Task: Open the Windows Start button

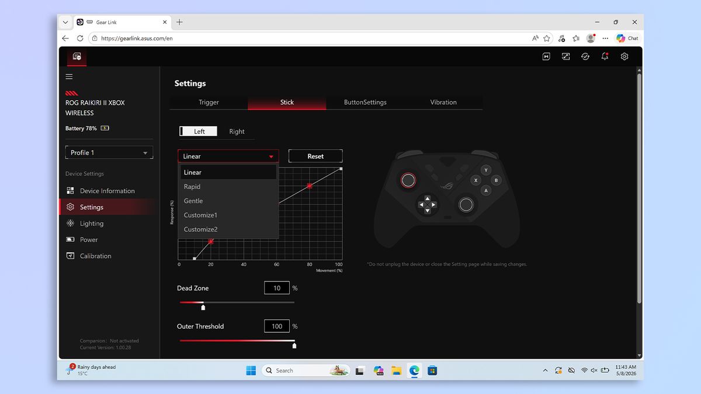Action: point(251,371)
